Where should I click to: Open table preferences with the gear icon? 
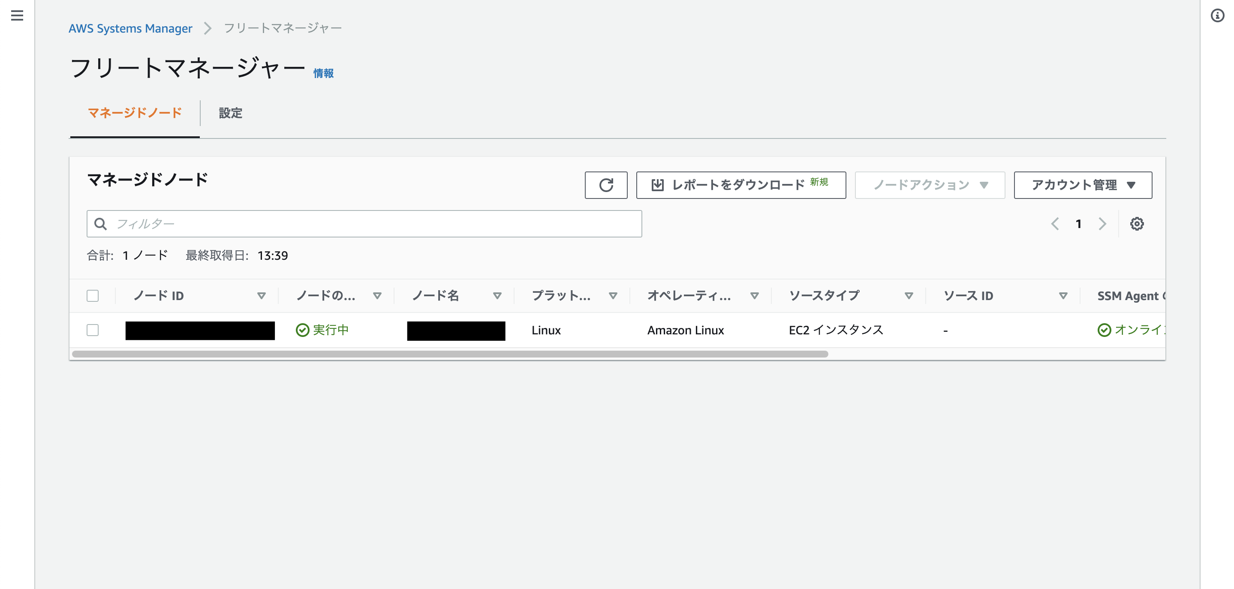click(x=1138, y=224)
